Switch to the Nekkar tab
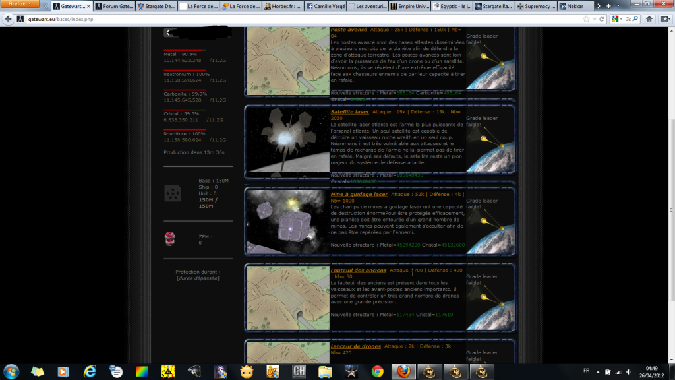675x380 pixels. [x=572, y=7]
